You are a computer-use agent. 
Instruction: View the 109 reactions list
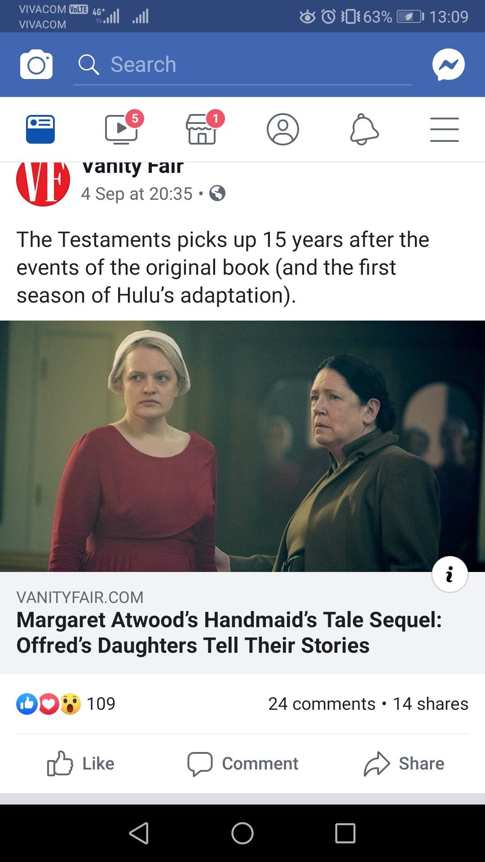pyautogui.click(x=66, y=704)
